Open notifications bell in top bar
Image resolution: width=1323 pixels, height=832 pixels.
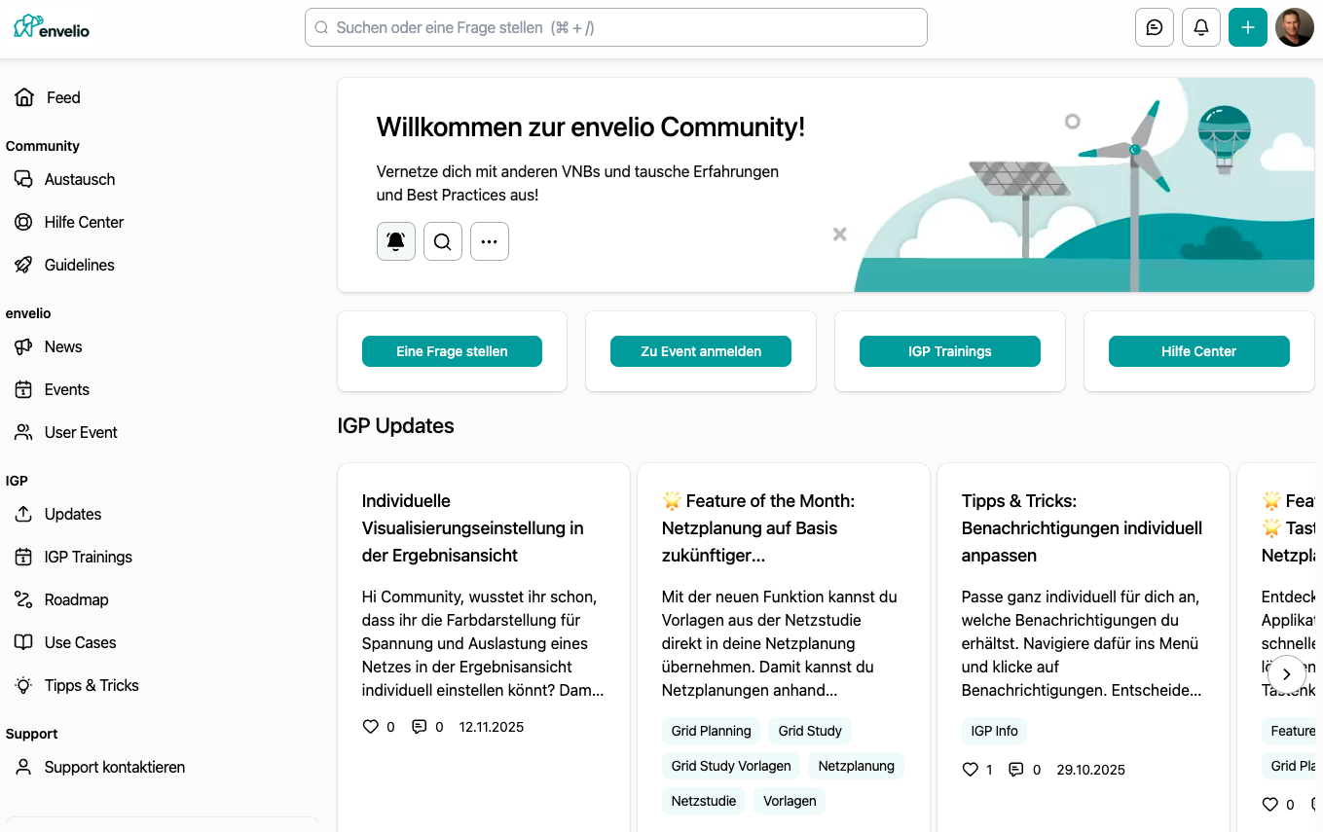1200,27
